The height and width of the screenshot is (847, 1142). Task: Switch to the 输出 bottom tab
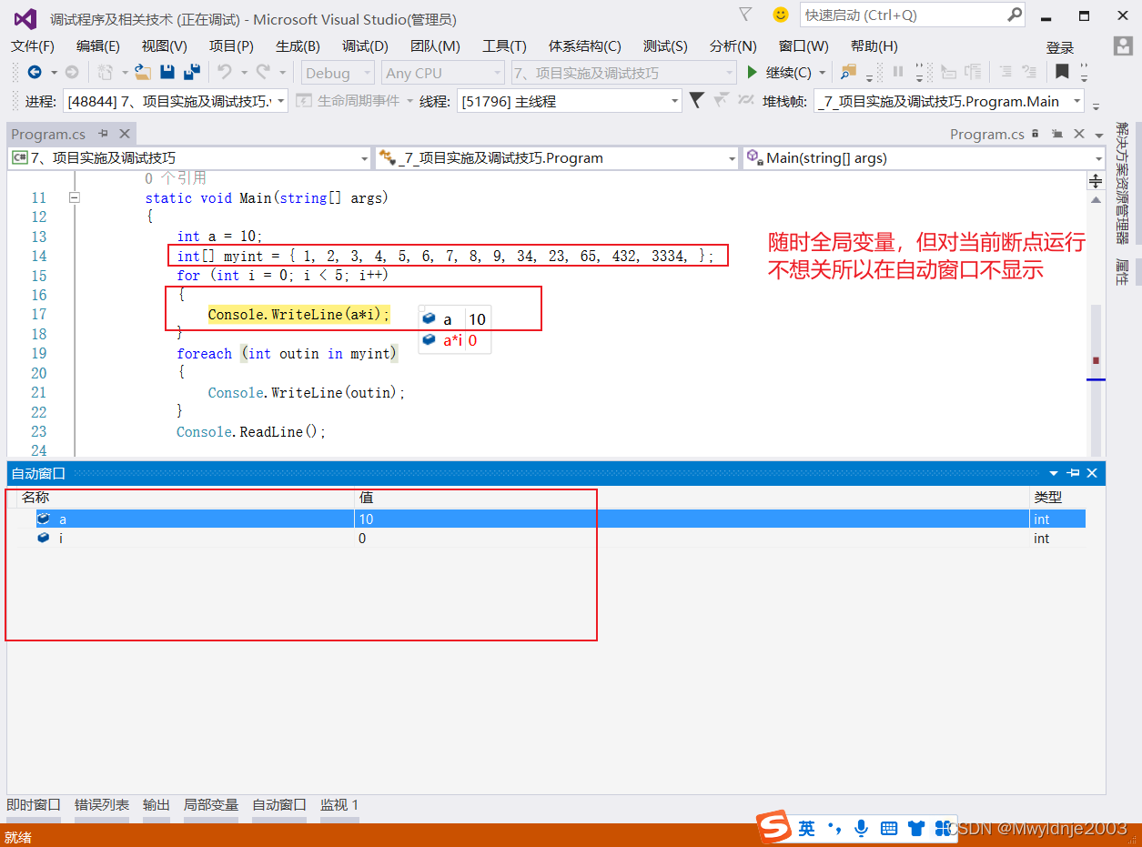[x=157, y=805]
